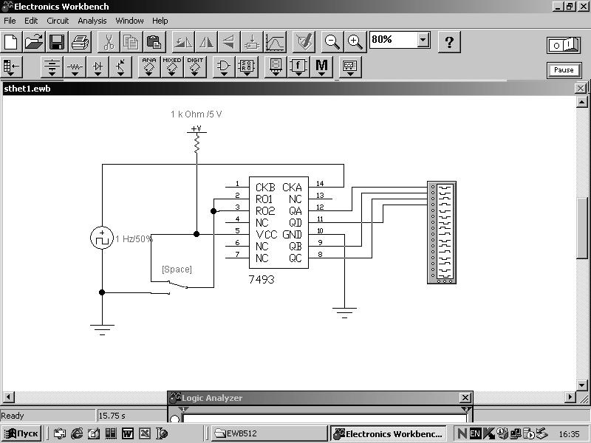Expand the 80% zoom dropdown
The width and height of the screenshot is (591, 443).
click(423, 39)
